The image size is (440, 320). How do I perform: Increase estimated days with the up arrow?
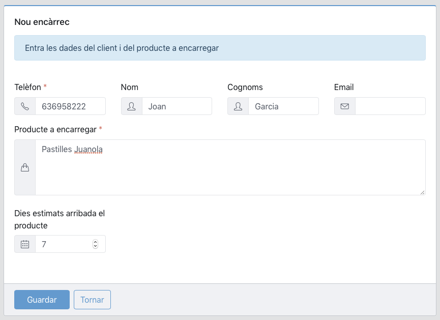(96, 242)
